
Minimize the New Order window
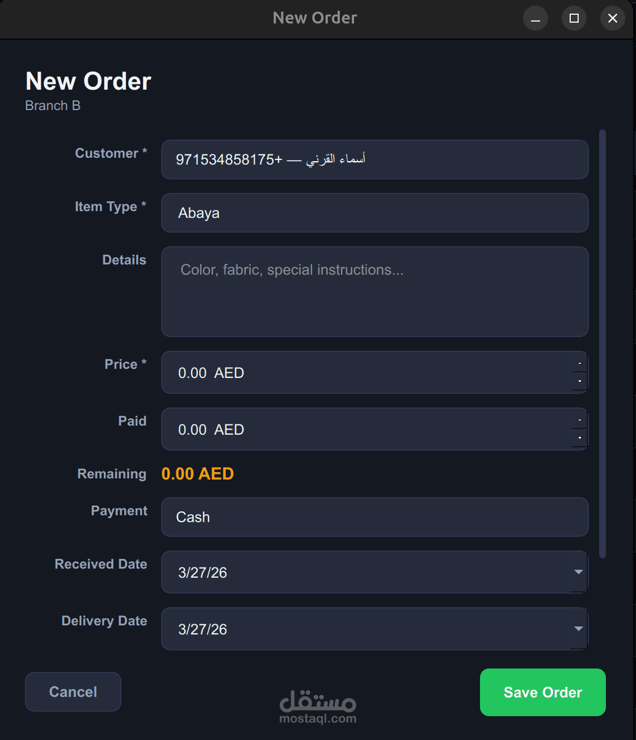point(536,18)
